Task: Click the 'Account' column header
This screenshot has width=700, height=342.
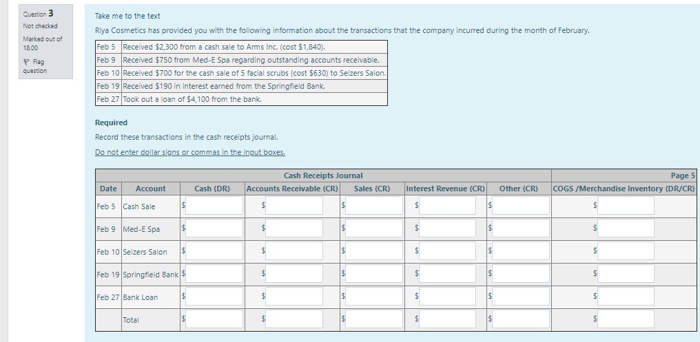Action: (150, 189)
